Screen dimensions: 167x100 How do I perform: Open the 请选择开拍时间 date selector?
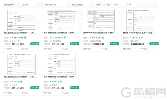point(80,5)
